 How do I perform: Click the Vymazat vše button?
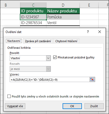[x=15, y=106]
